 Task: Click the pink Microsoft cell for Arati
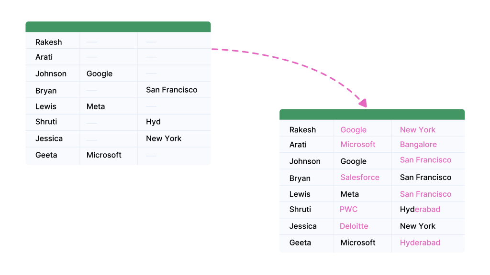point(363,144)
